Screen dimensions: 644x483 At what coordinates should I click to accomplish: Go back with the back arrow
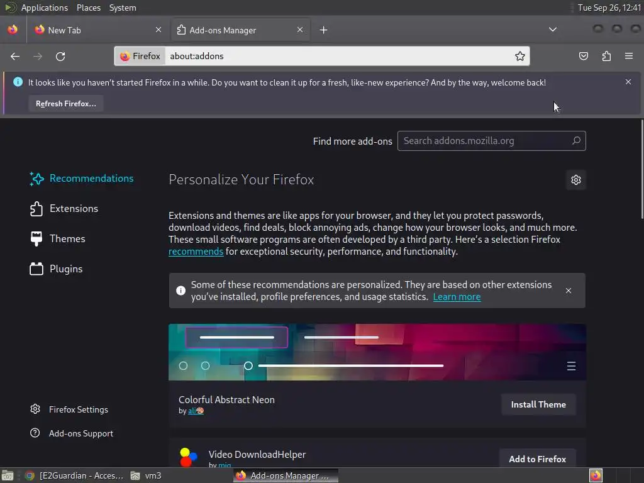click(x=15, y=56)
